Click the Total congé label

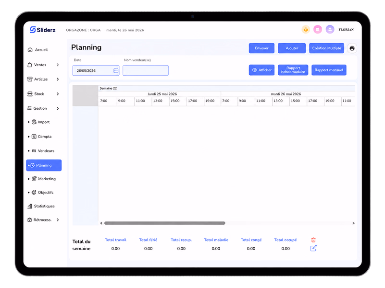click(x=251, y=240)
